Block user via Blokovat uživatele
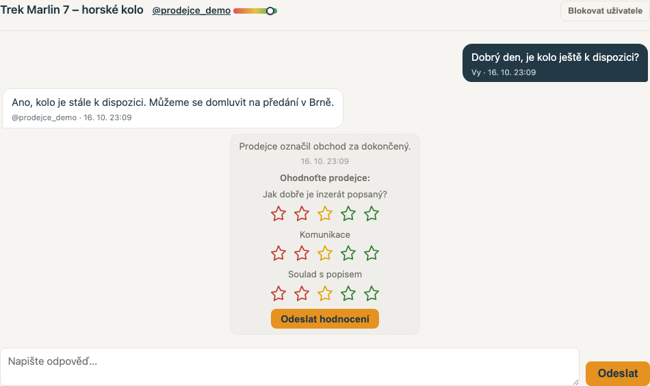This screenshot has width=650, height=386. pos(605,11)
